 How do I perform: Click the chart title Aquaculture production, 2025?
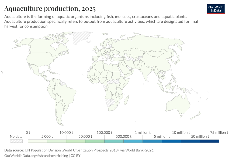pyautogui.click(x=50, y=9)
